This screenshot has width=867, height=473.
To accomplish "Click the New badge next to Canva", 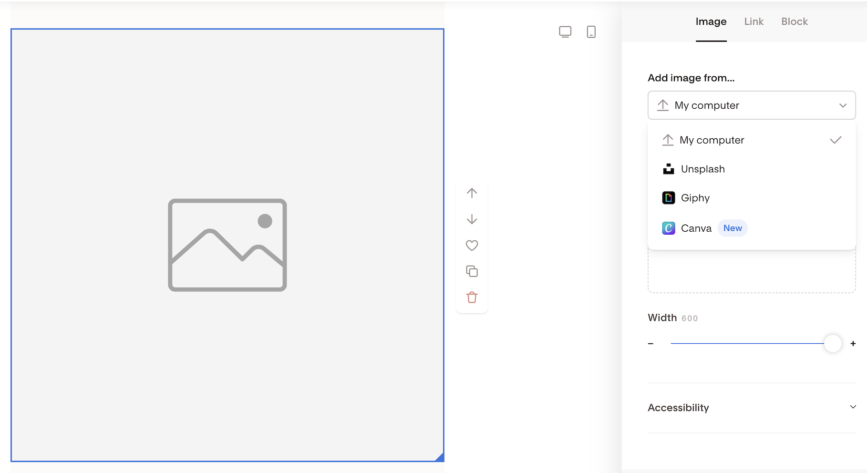I will (733, 228).
